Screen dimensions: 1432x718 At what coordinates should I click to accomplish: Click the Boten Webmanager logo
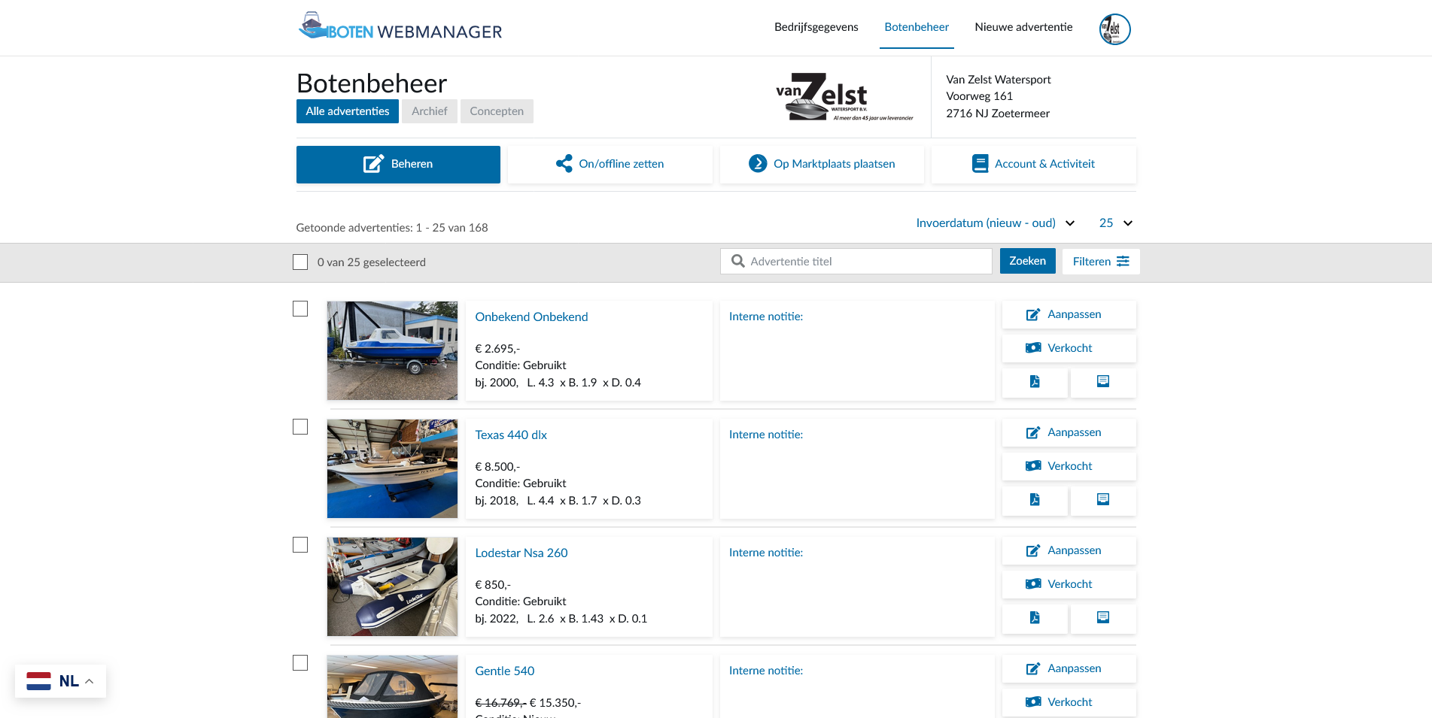(x=400, y=28)
